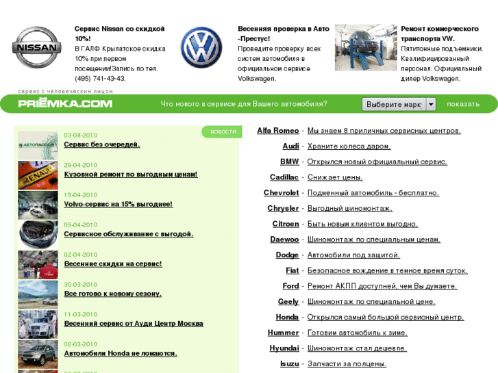Image resolution: width=498 pixels, height=373 pixels.
Task: Select the Cadillac brand link
Action: [x=284, y=177]
